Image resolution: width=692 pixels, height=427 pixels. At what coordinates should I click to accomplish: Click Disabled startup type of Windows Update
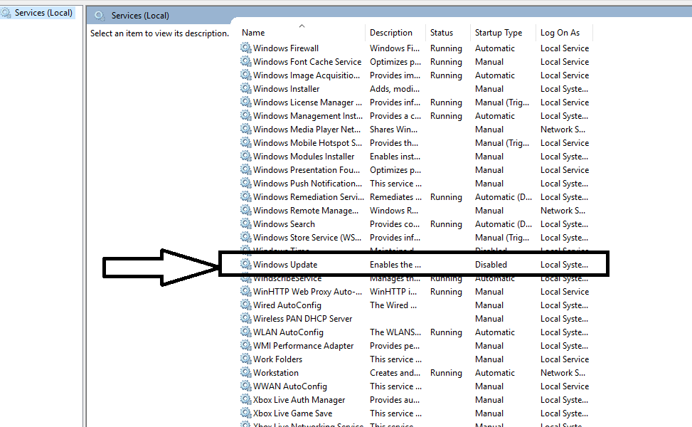(491, 265)
